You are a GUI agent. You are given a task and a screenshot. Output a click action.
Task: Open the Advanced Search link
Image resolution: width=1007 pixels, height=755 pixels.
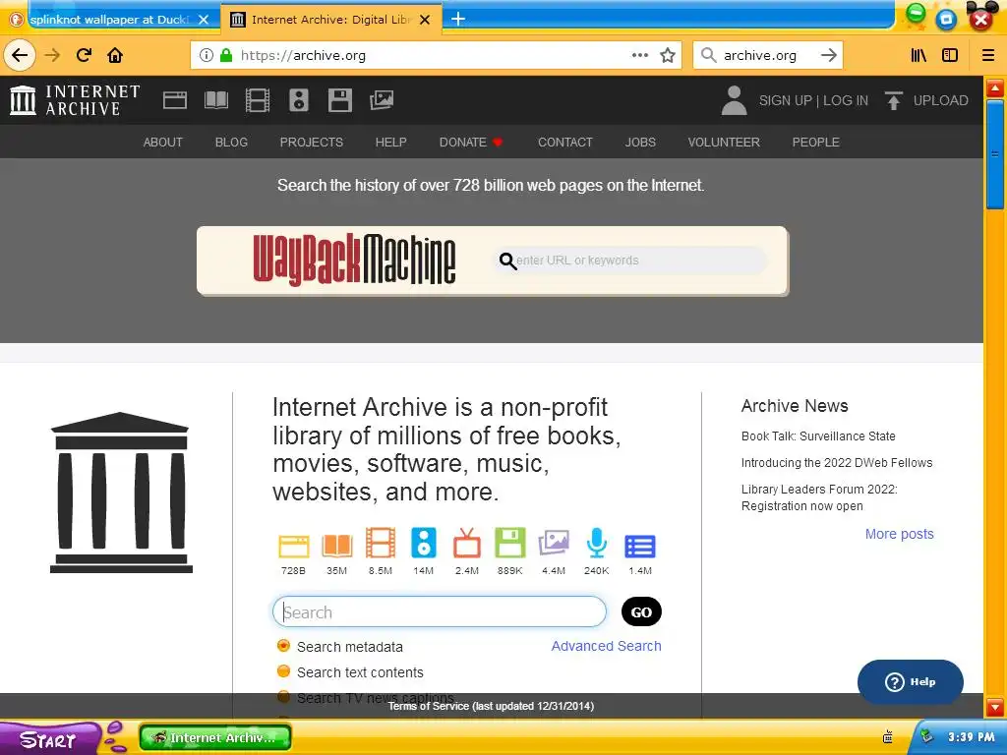pyautogui.click(x=606, y=646)
